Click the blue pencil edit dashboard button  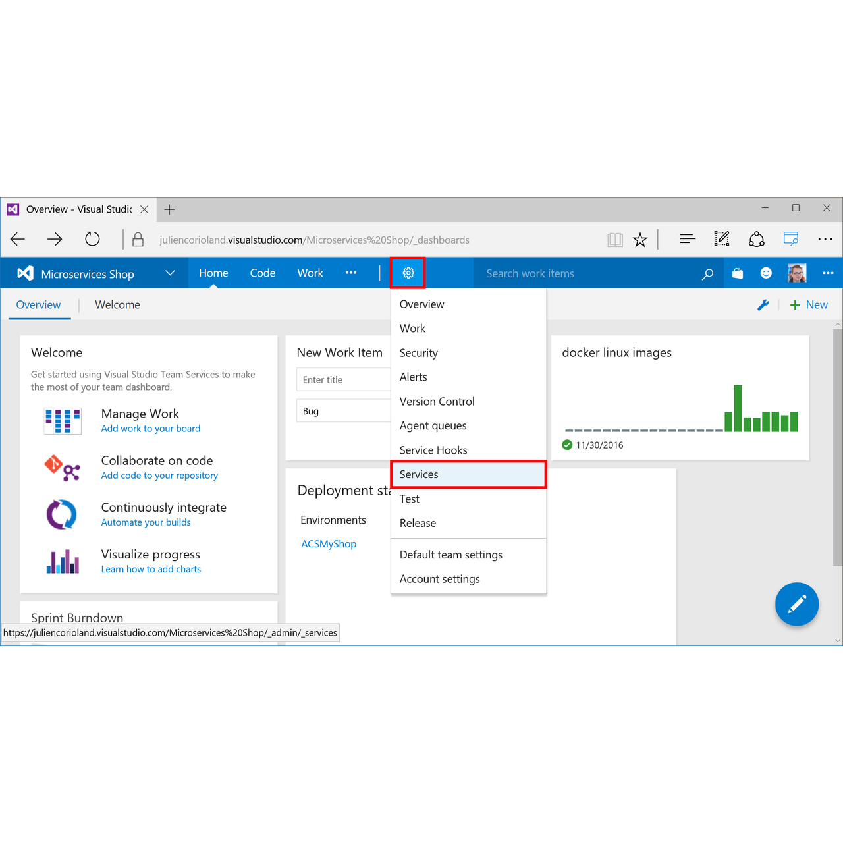[x=796, y=604]
